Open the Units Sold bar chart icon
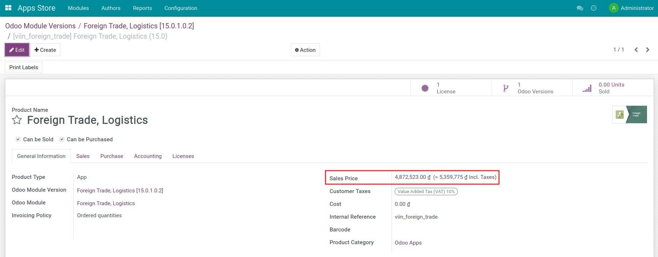 (x=587, y=88)
